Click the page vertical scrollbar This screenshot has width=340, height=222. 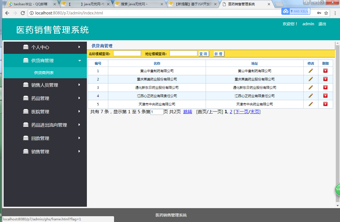[x=338, y=123]
